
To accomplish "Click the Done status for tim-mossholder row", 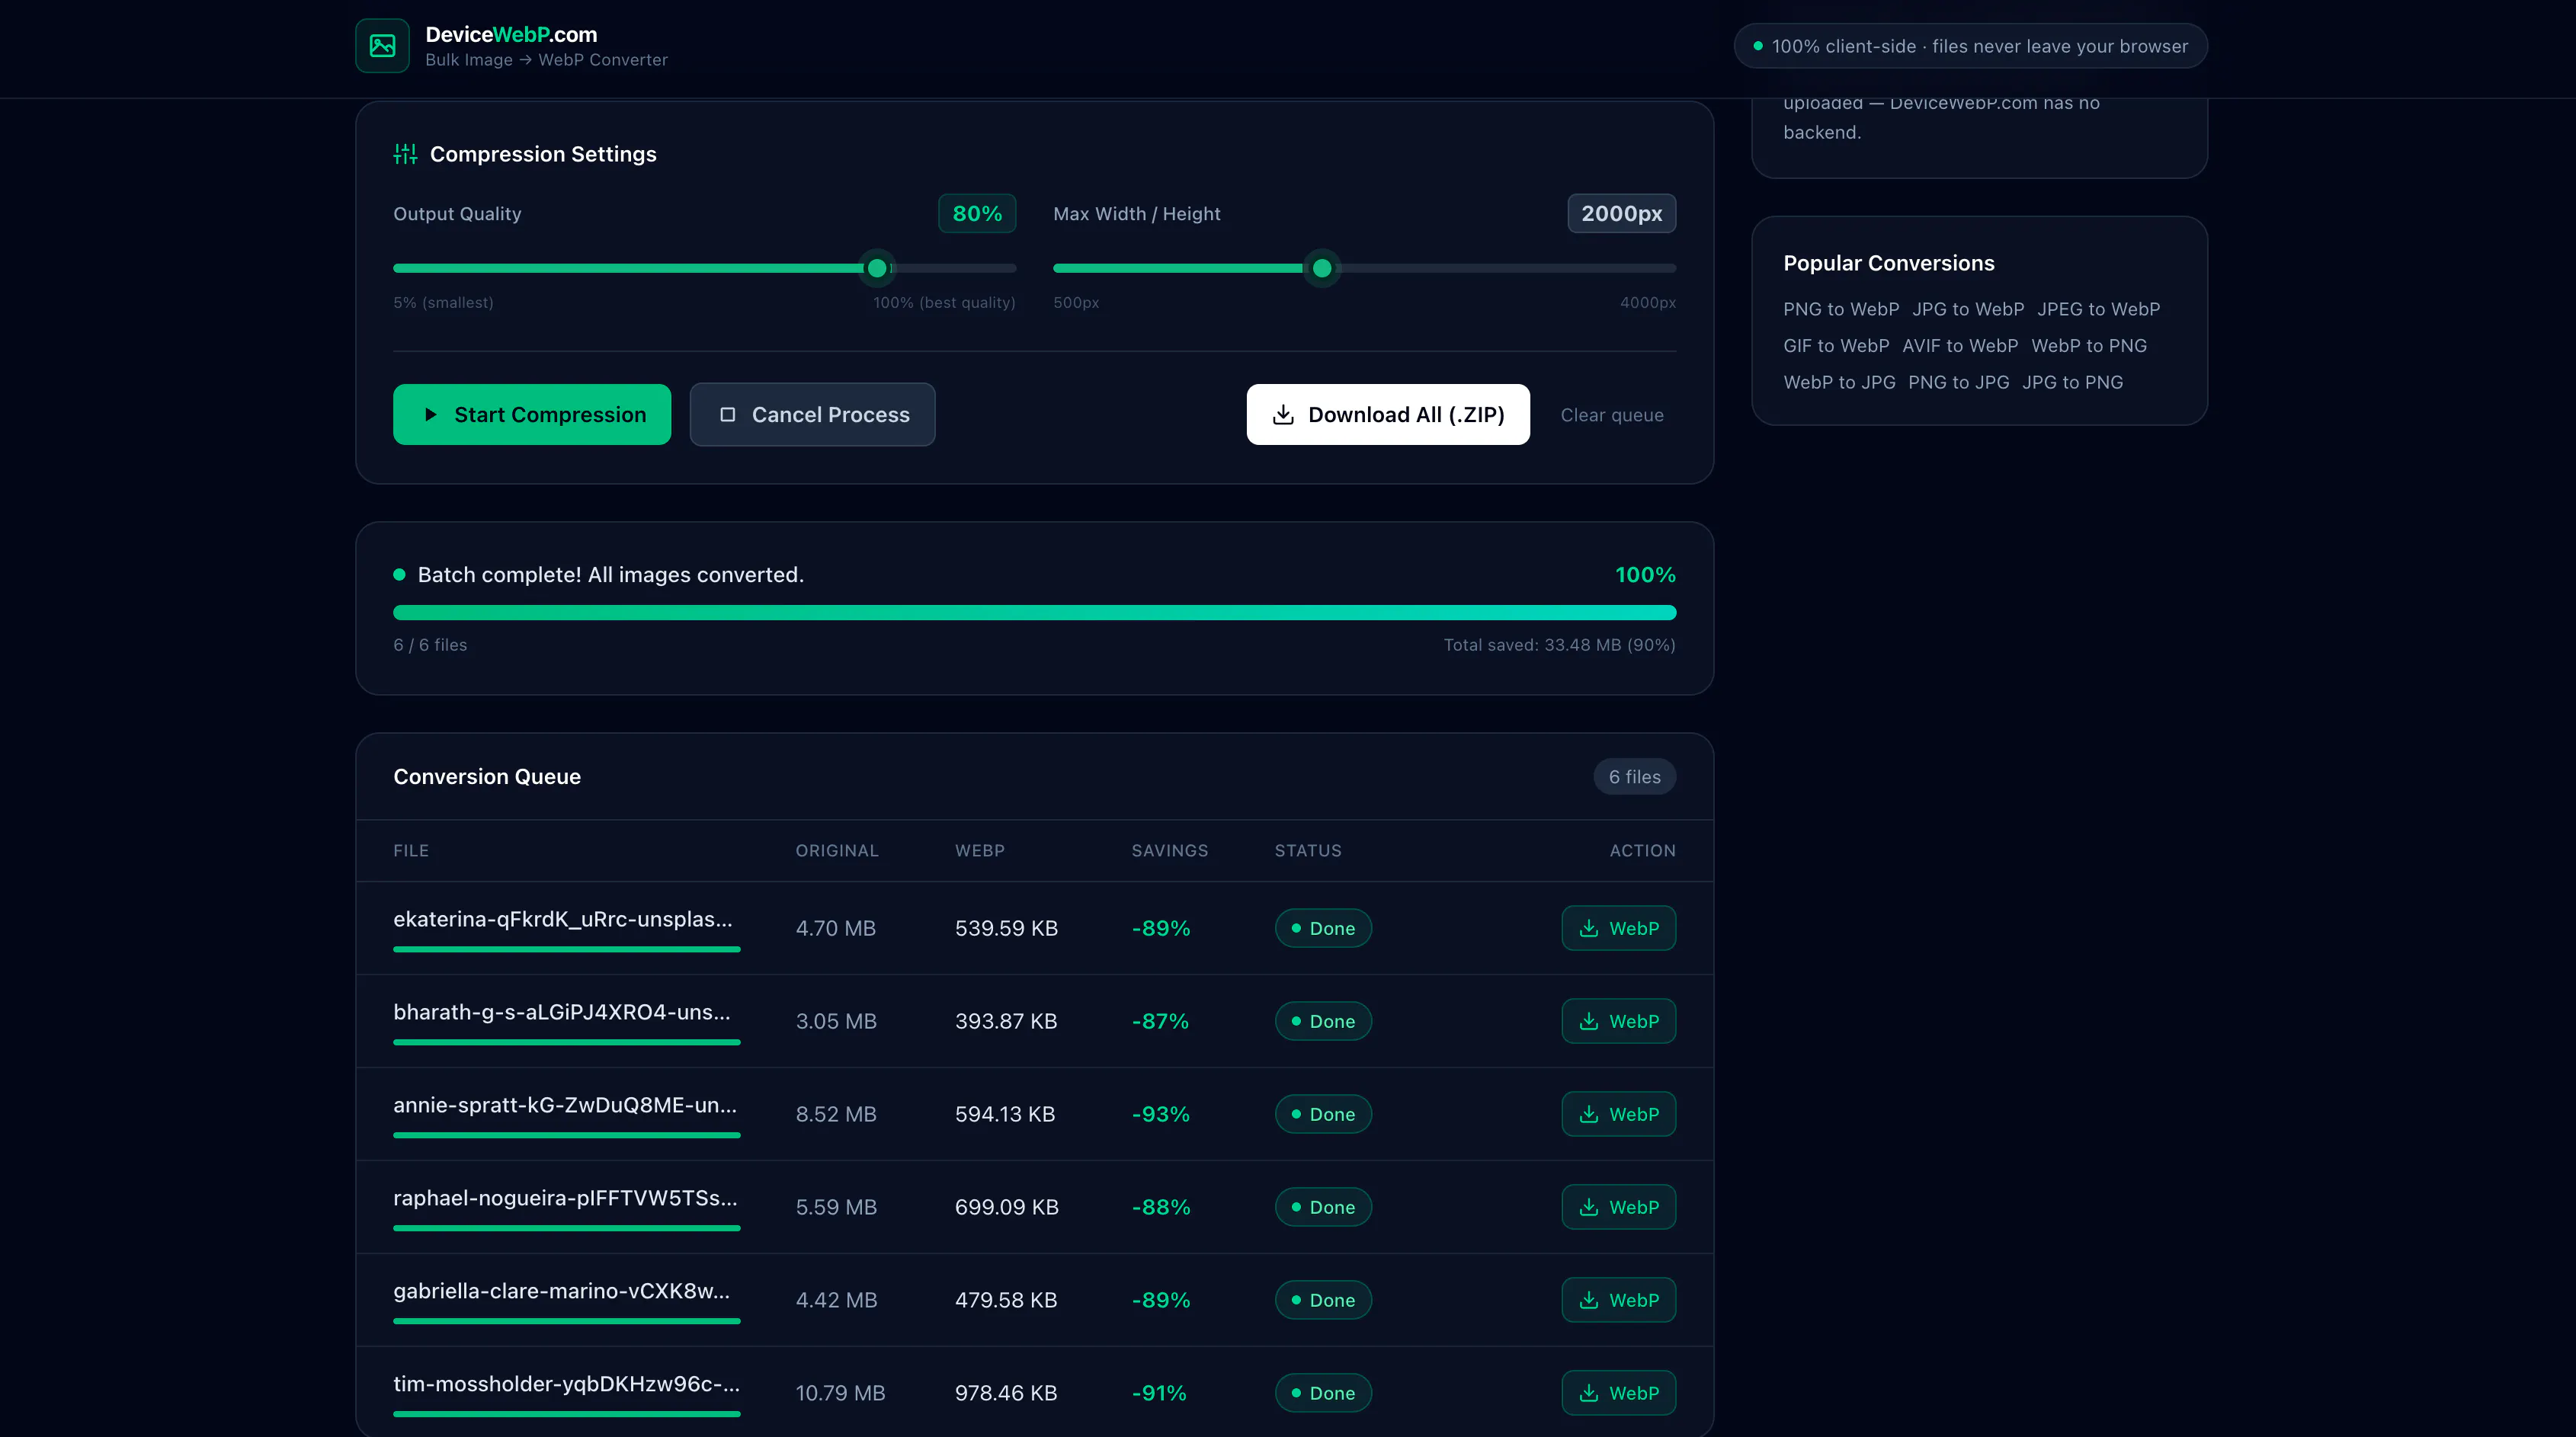I will pos(1323,1393).
